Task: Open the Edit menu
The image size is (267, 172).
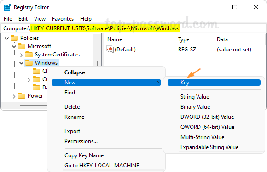Action: [x=23, y=19]
